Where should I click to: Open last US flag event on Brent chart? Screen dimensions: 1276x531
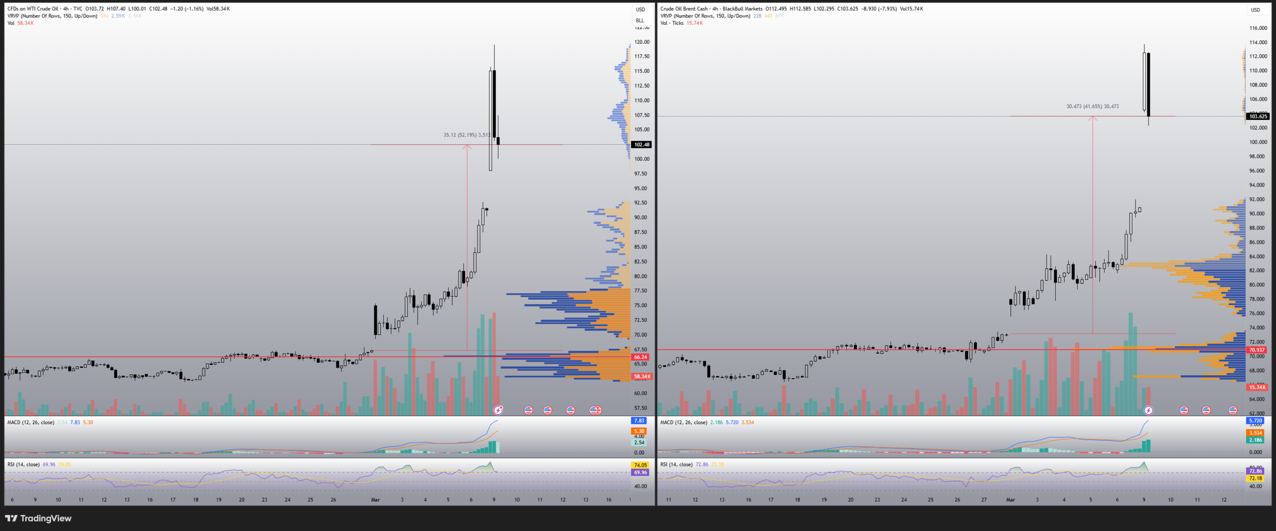[1233, 410]
